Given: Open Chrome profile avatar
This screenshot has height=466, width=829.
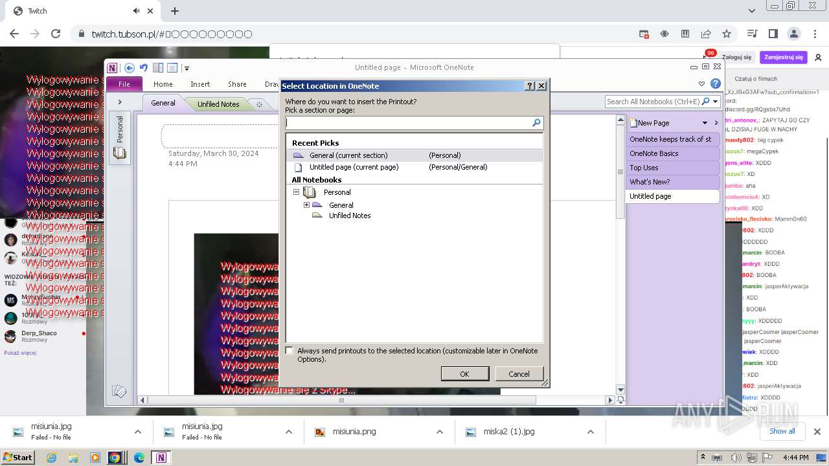Looking at the screenshot, I should pyautogui.click(x=794, y=34).
